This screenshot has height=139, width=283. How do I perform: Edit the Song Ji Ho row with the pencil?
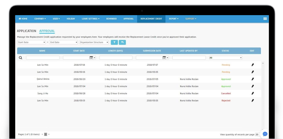(253, 93)
